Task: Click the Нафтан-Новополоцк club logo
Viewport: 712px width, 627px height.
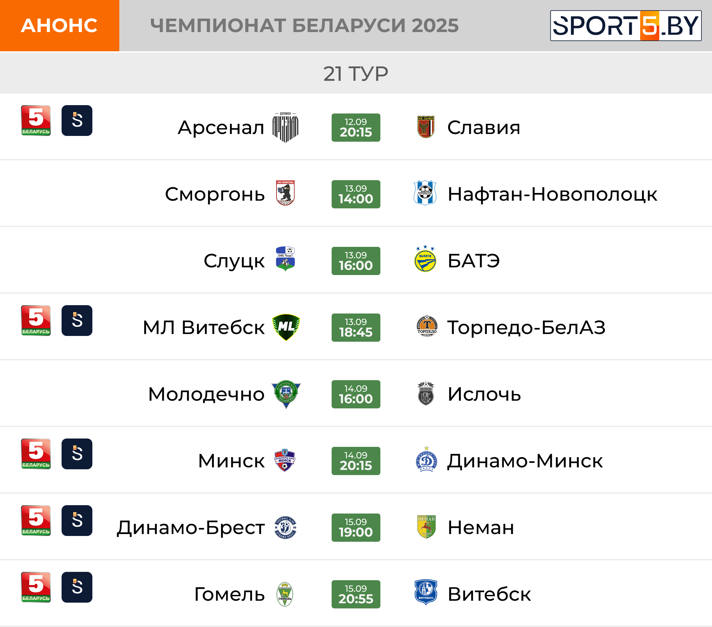Action: pos(425,193)
